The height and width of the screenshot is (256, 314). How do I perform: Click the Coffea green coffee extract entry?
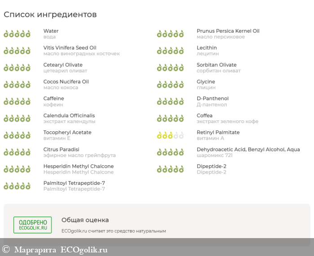(205, 115)
